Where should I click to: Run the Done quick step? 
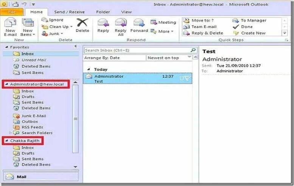(243, 27)
